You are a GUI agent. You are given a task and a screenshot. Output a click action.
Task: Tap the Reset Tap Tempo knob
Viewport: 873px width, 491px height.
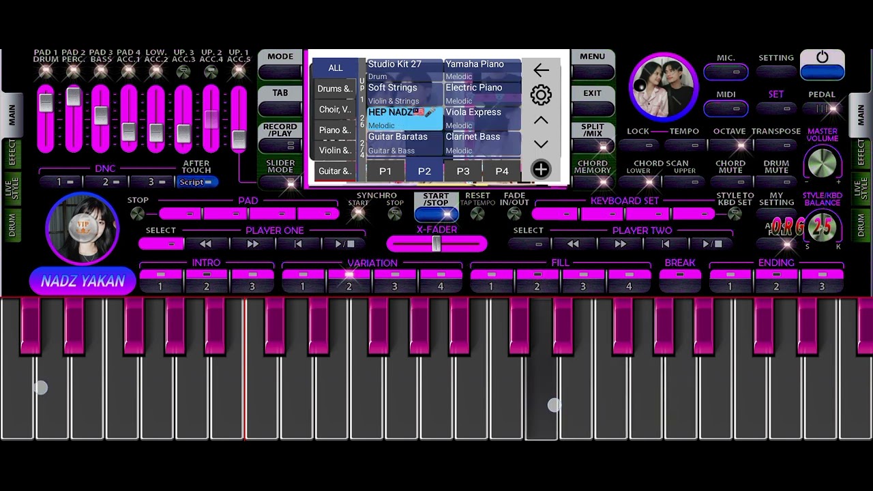pyautogui.click(x=477, y=214)
